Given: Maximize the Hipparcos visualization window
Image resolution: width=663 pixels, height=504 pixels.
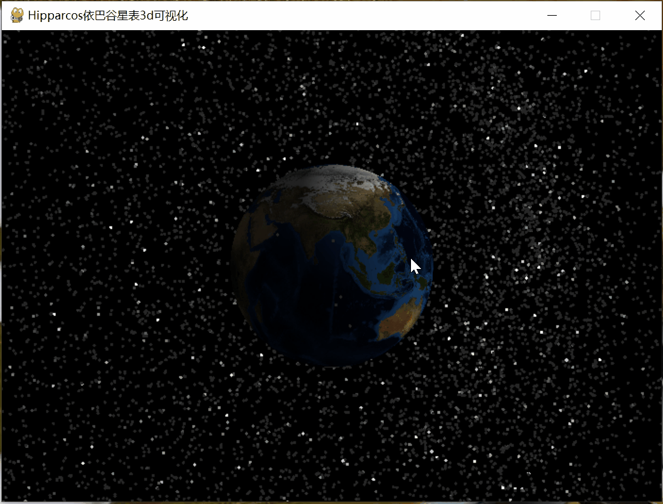Looking at the screenshot, I should coord(595,15).
